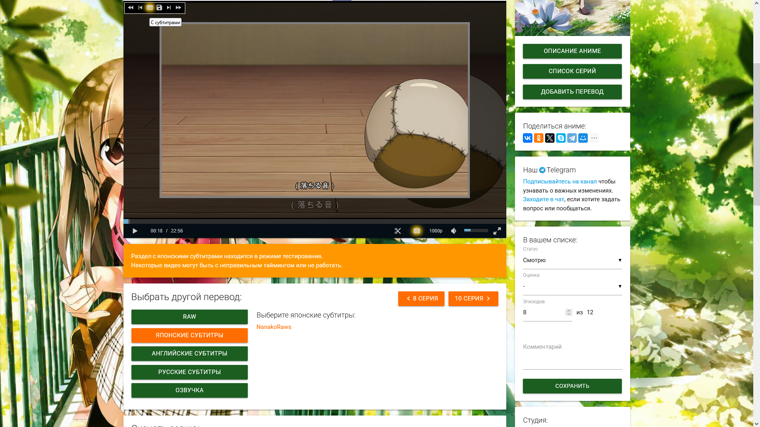Toggle the camera screenshot mode icon

pyautogui.click(x=417, y=231)
